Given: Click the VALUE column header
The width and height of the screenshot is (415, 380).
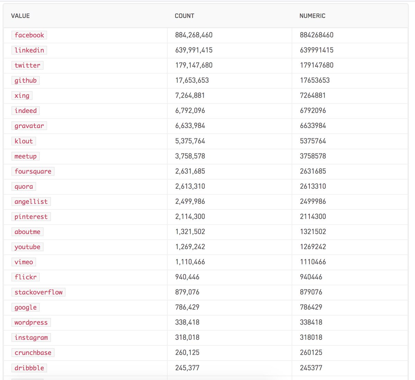Looking at the screenshot, I should point(20,16).
